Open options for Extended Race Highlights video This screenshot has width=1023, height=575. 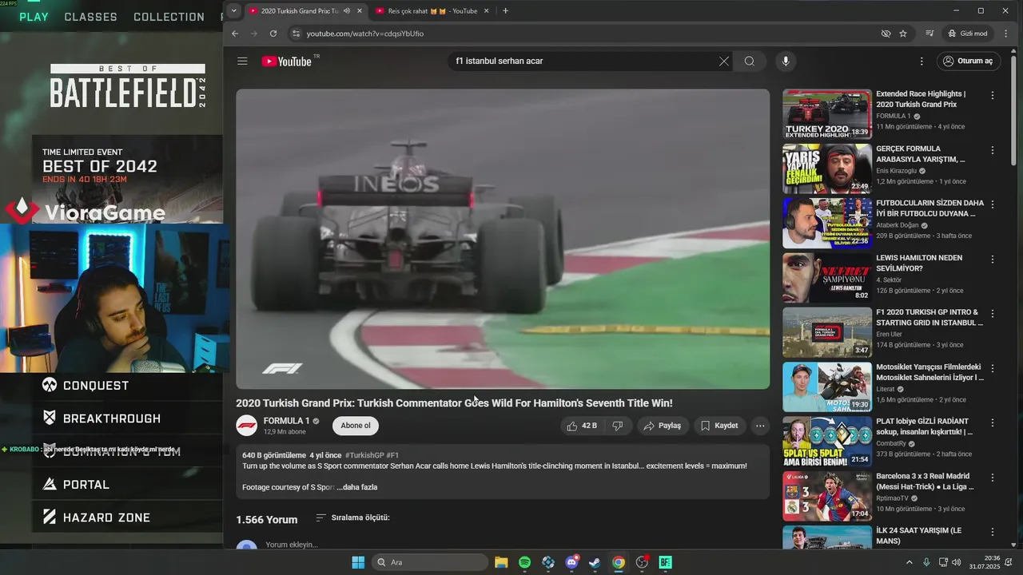coord(993,95)
